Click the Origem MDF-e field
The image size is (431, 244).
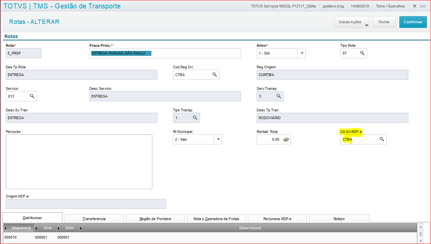86,204
